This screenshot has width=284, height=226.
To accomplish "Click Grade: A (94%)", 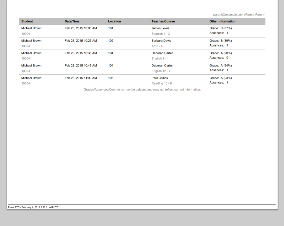I will [x=220, y=66].
